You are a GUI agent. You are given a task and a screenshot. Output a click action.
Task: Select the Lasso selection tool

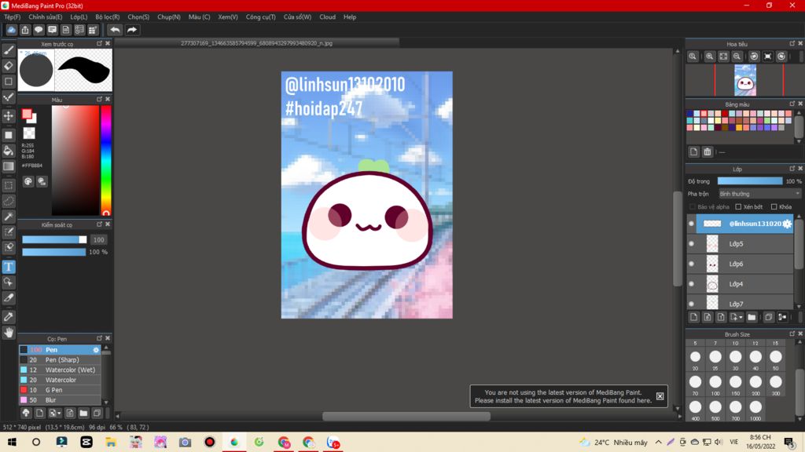tap(9, 201)
